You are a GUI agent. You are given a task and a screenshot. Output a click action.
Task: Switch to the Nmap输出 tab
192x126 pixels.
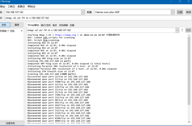(33, 25)
